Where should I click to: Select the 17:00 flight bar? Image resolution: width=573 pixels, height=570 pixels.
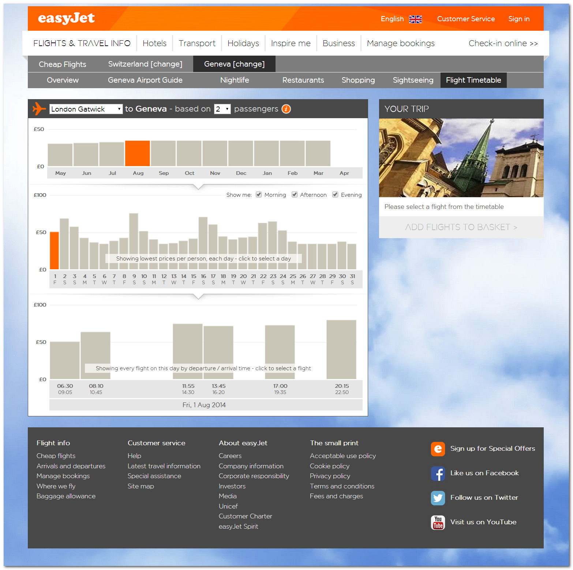(x=280, y=352)
